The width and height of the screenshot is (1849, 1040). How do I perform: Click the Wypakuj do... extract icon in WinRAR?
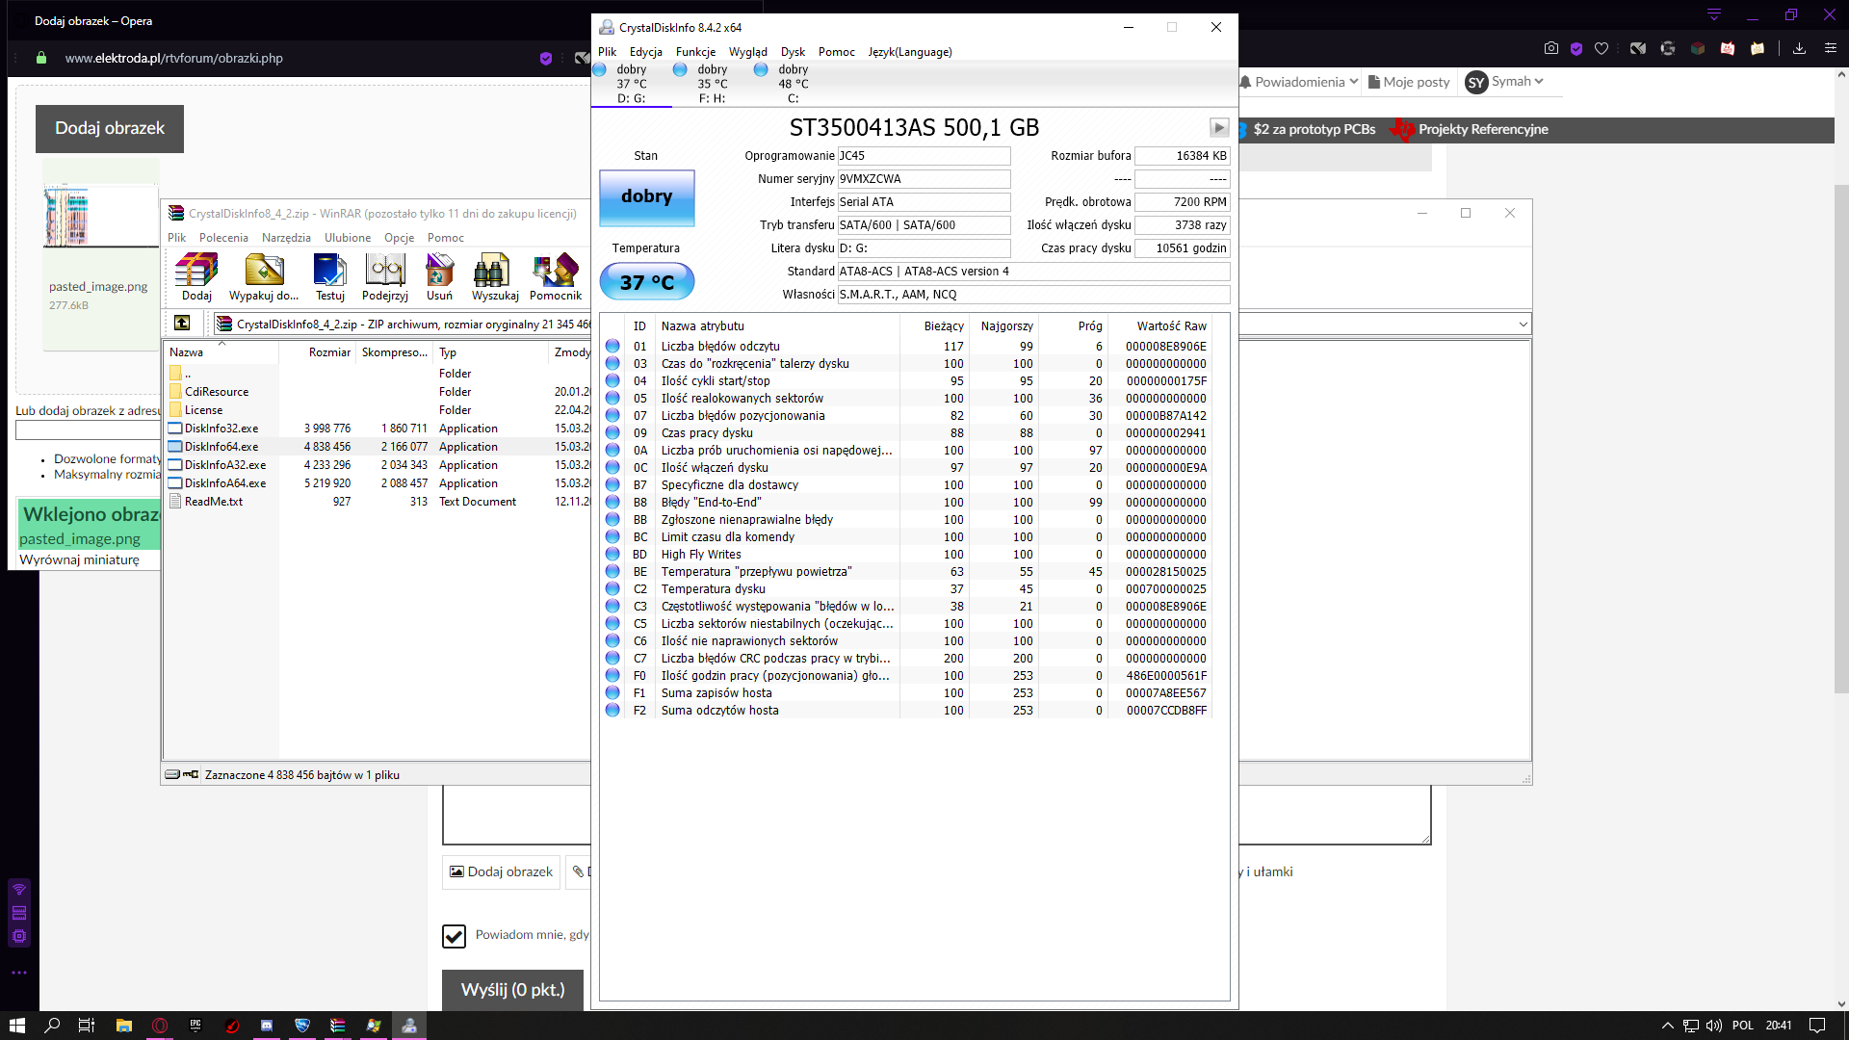click(x=264, y=277)
